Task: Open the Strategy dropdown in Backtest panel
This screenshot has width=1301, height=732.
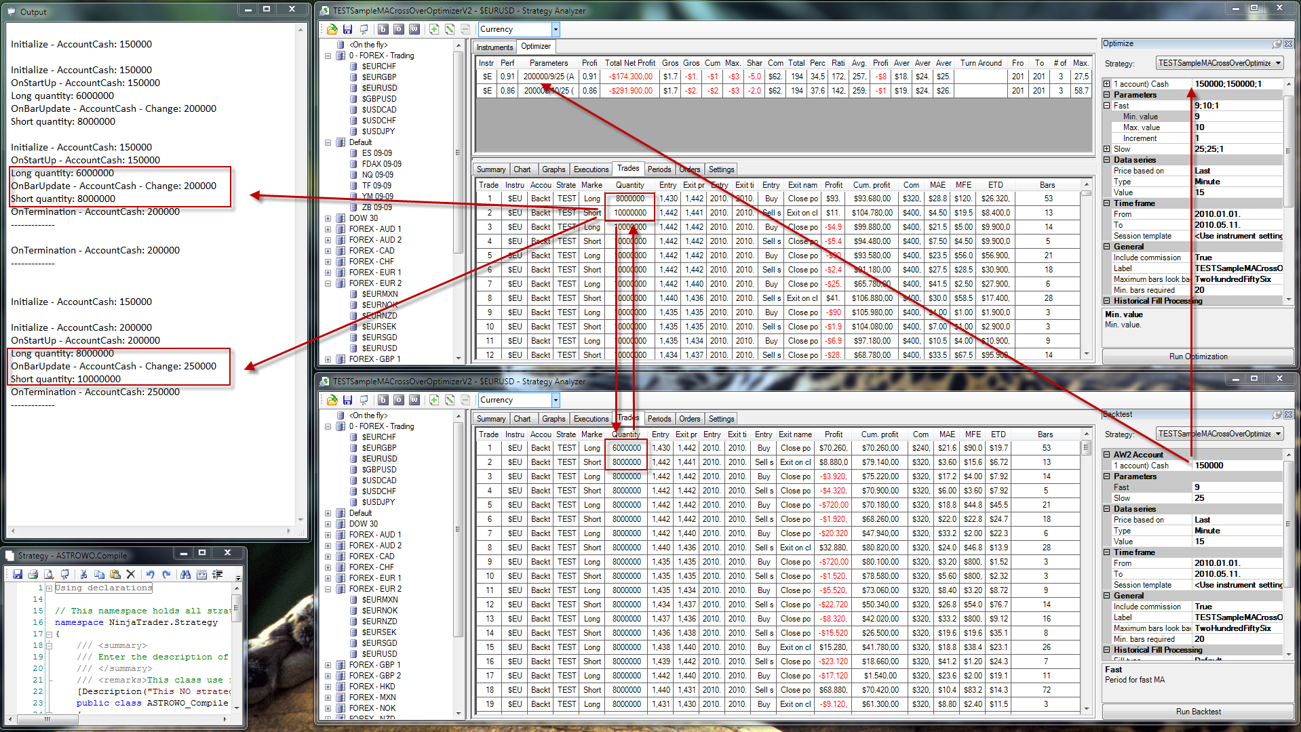Action: [1278, 434]
